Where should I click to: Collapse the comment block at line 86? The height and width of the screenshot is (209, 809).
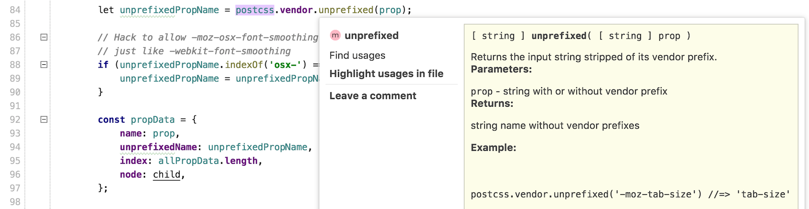coord(44,37)
